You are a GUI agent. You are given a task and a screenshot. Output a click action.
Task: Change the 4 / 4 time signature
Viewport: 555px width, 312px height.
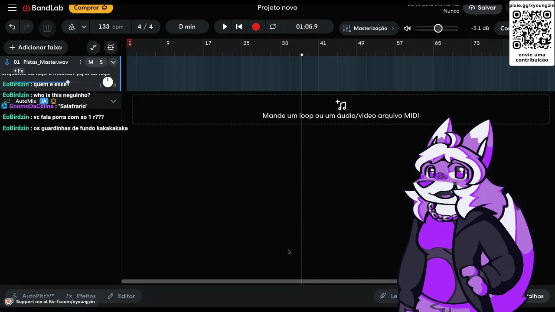(145, 27)
